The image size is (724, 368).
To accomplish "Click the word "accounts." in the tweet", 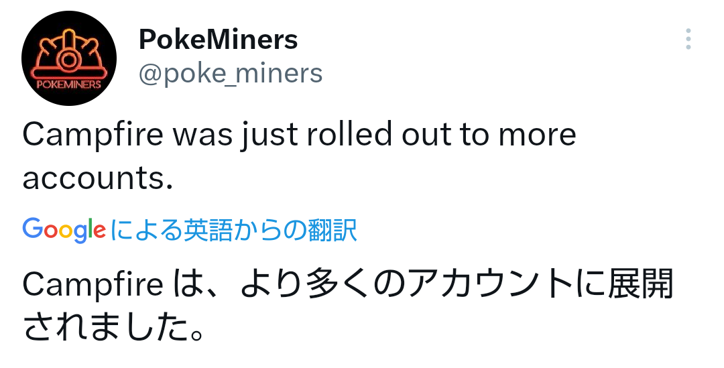I will click(x=98, y=178).
